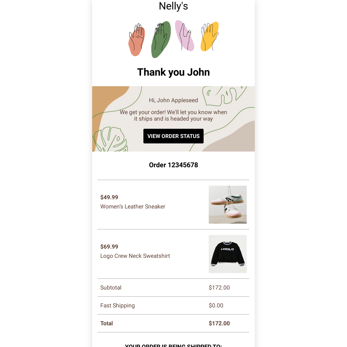Click the bold Total label

coord(107,323)
